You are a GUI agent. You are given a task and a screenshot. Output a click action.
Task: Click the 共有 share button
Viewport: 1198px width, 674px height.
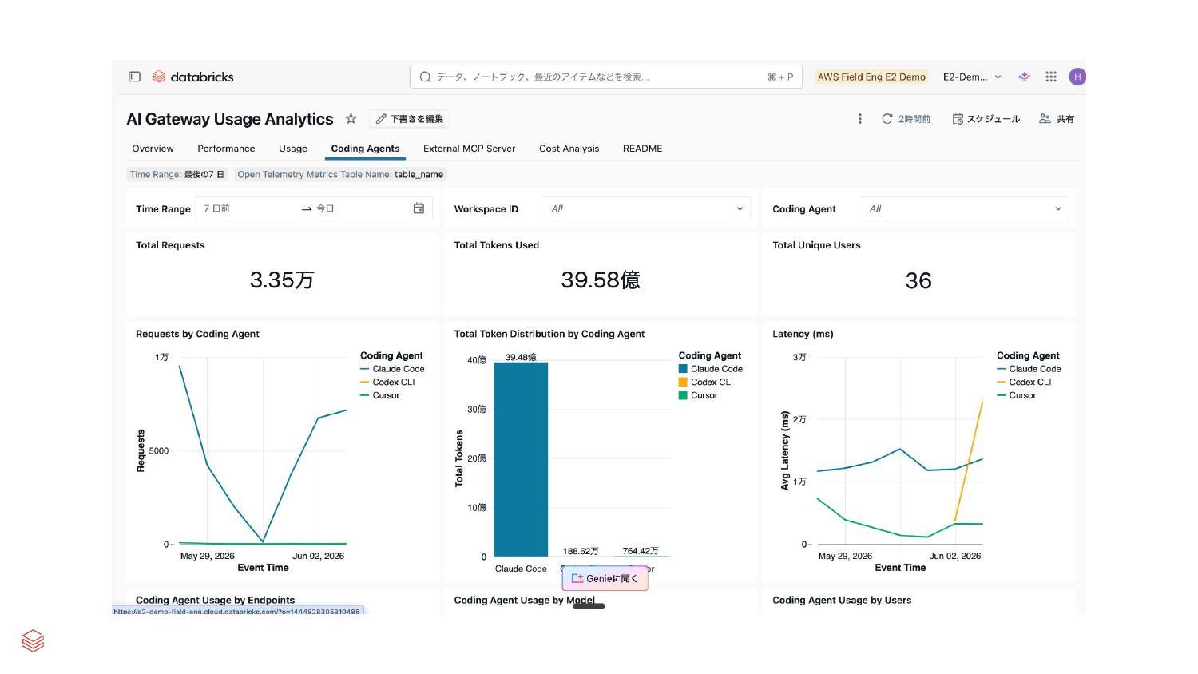tap(1057, 119)
